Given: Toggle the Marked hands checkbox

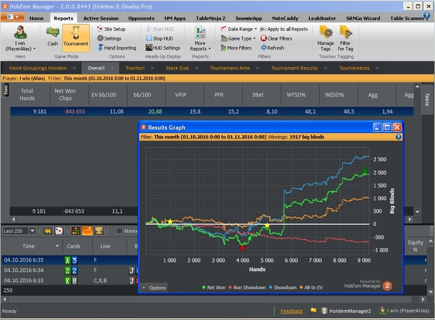Looking at the screenshot, I should click(119, 231).
